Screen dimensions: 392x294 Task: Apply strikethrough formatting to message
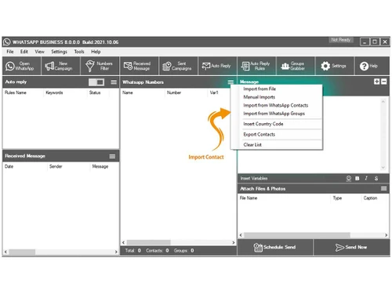tap(376, 179)
